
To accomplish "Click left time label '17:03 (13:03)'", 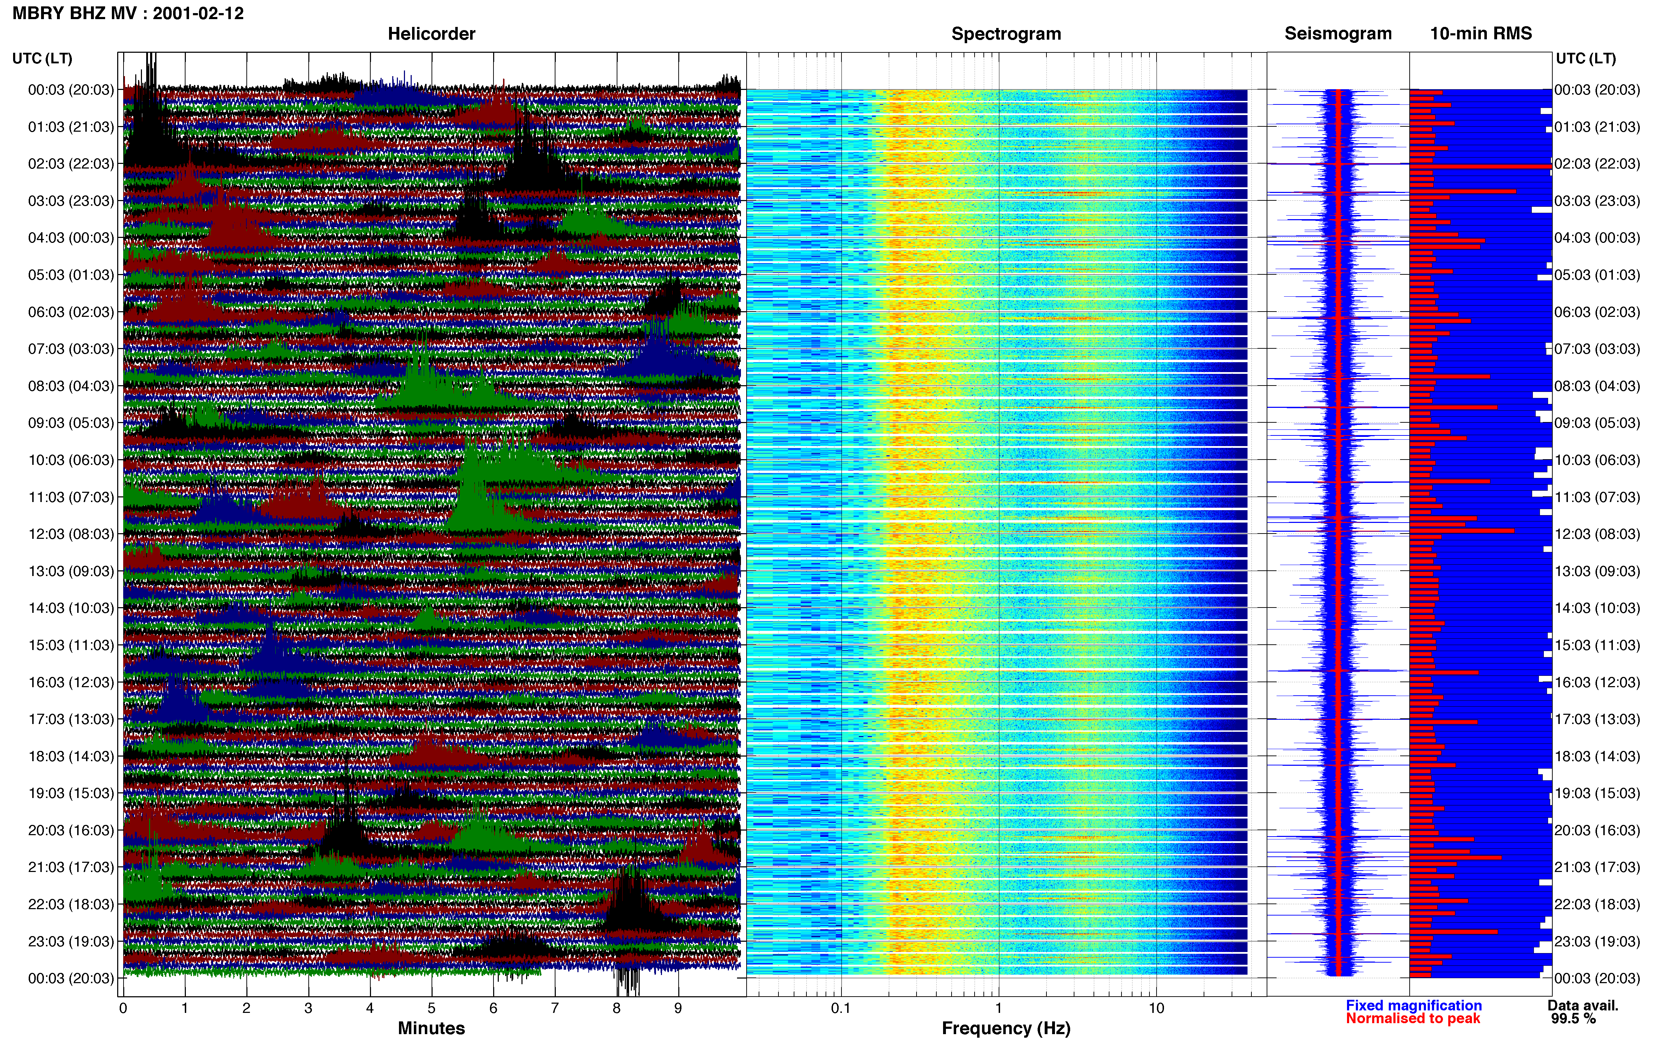I will coord(71,719).
